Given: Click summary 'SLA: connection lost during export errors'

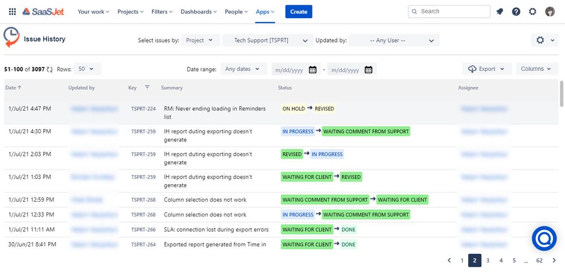Looking at the screenshot, I should click(216, 229).
